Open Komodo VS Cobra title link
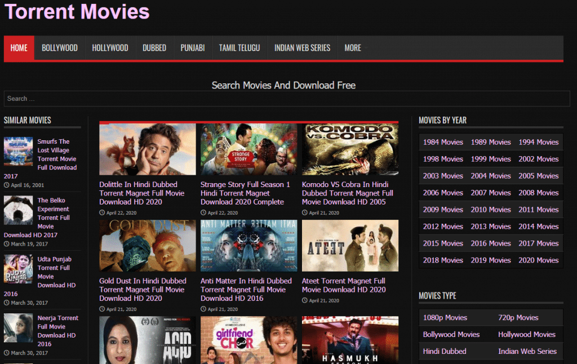Image resolution: width=577 pixels, height=364 pixels. (347, 193)
